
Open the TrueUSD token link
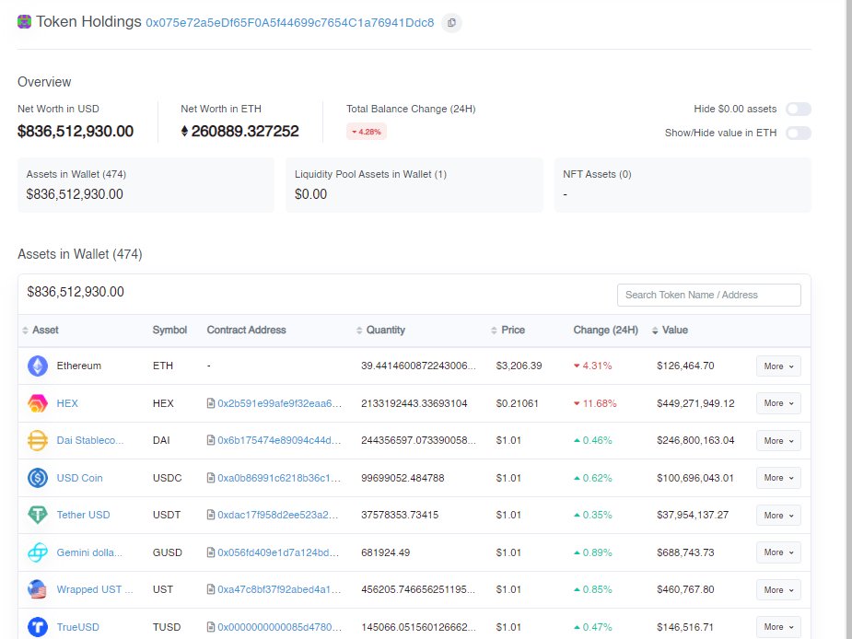tap(77, 626)
